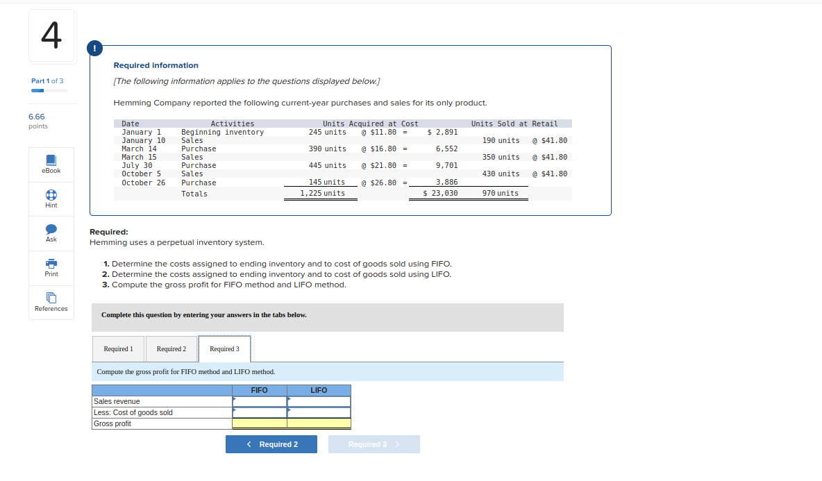Click the FIFO Cost of goods sold cell
Screen dimensions: 822x481
[260, 412]
